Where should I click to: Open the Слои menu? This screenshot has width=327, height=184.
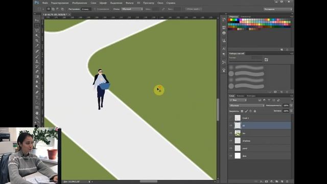(94, 3)
